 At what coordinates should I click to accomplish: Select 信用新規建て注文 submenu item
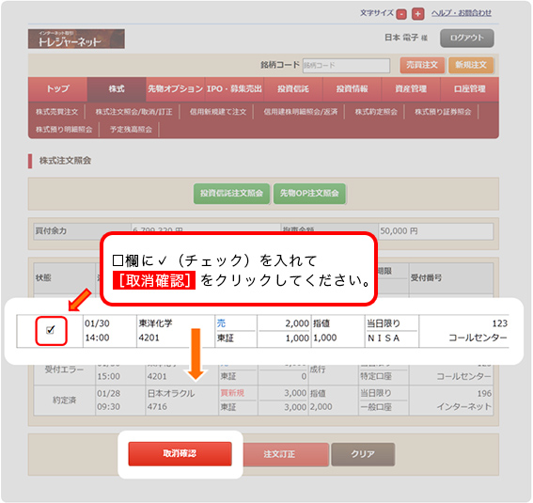tap(218, 112)
